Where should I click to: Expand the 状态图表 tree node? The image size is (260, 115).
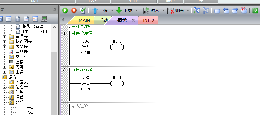(x=4, y=42)
